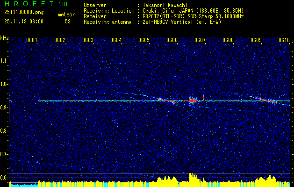Click the version number 1.0.0
The height and width of the screenshot is (187, 294).
[x=64, y=4]
